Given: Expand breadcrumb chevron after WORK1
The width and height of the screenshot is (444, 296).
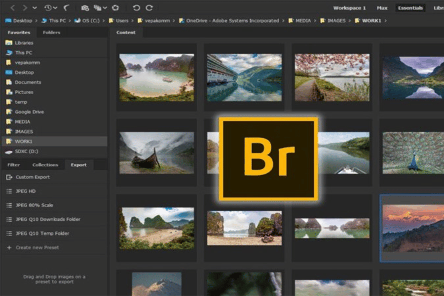Looking at the screenshot, I should point(385,21).
